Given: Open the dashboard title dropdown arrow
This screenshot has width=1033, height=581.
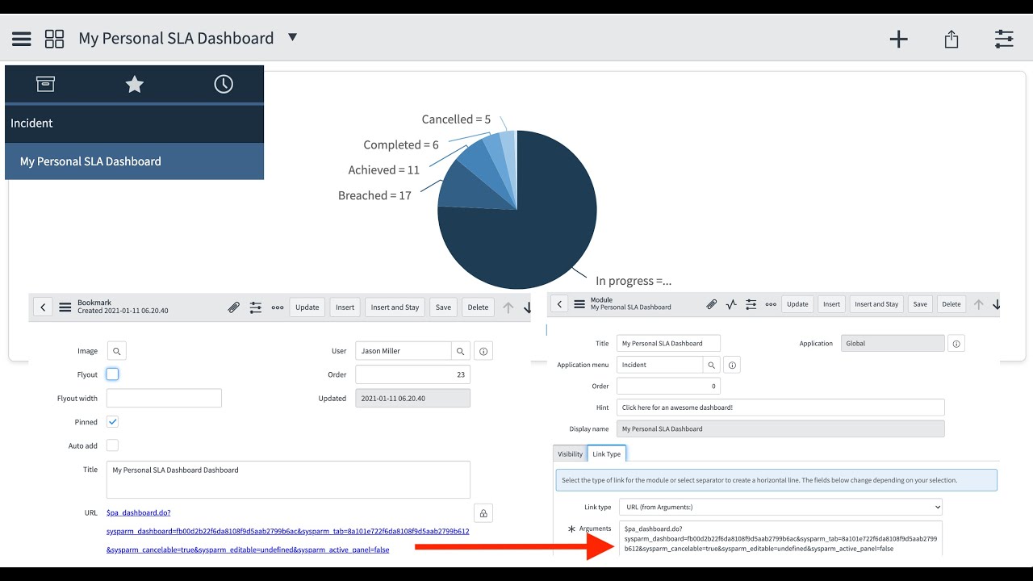Looking at the screenshot, I should (291, 37).
